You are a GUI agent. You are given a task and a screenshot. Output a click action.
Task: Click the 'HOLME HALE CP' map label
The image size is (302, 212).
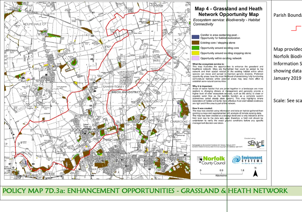35,24
